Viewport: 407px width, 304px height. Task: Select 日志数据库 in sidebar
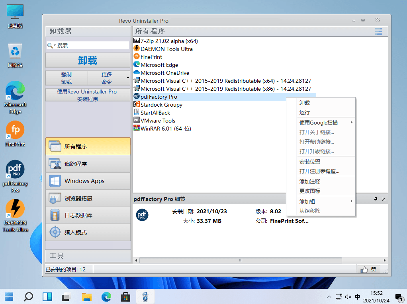[88, 215]
